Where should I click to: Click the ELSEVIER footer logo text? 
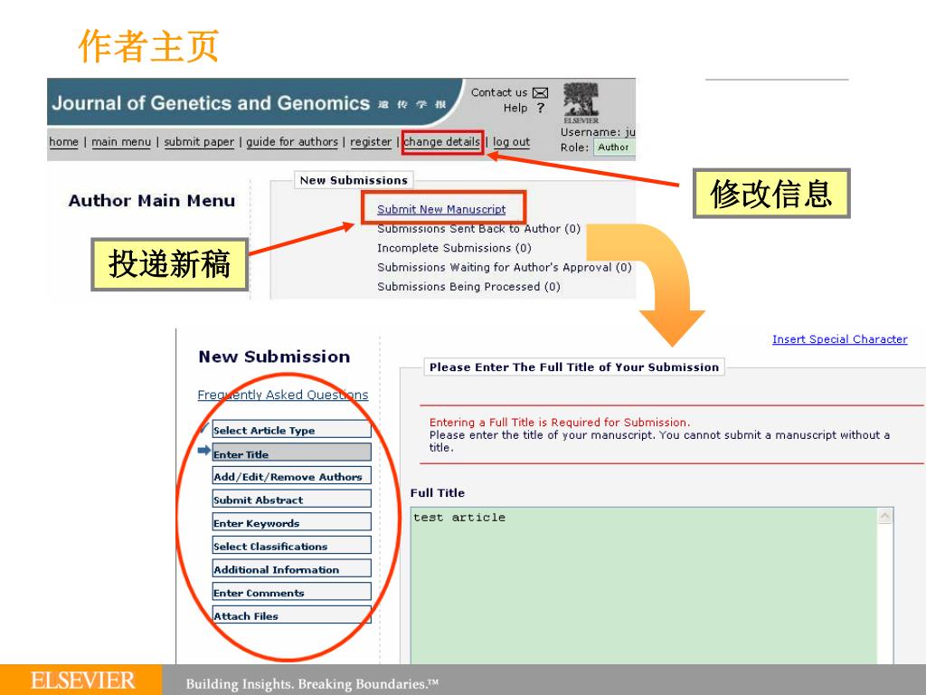coord(82,681)
